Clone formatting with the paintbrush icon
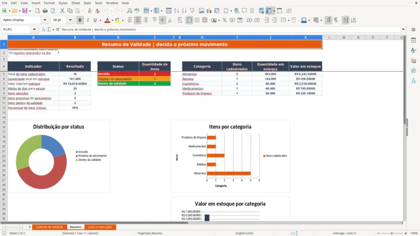Screen dimensions: 420x236 pos(90,11)
